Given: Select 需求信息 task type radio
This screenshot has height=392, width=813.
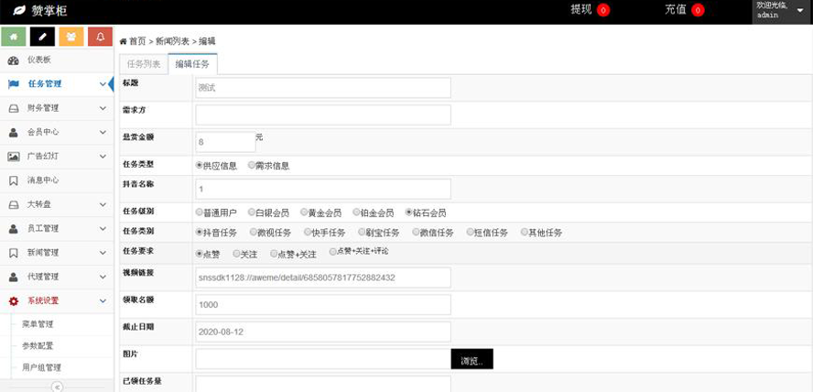Looking at the screenshot, I should [252, 166].
